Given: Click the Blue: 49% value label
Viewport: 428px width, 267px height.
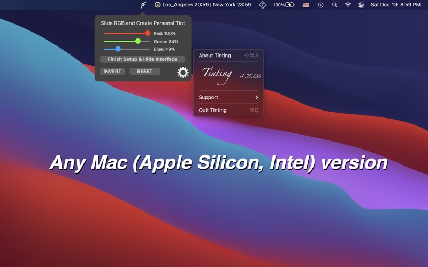Looking at the screenshot, I should click(164, 49).
